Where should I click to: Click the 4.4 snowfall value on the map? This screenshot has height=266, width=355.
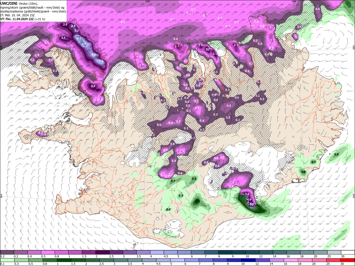[93, 55]
